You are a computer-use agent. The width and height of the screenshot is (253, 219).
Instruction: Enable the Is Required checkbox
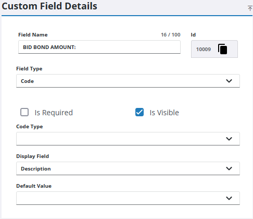click(x=24, y=112)
